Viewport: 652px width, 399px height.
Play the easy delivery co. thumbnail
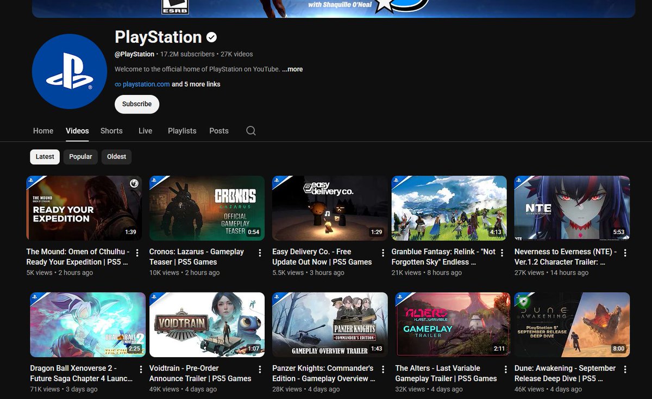tap(330, 208)
